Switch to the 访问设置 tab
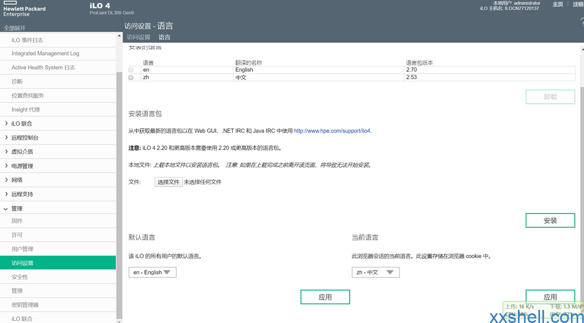584x323 pixels. click(x=139, y=37)
